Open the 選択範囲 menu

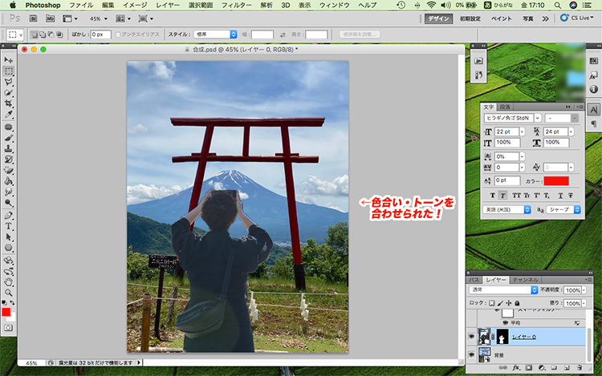201,5
